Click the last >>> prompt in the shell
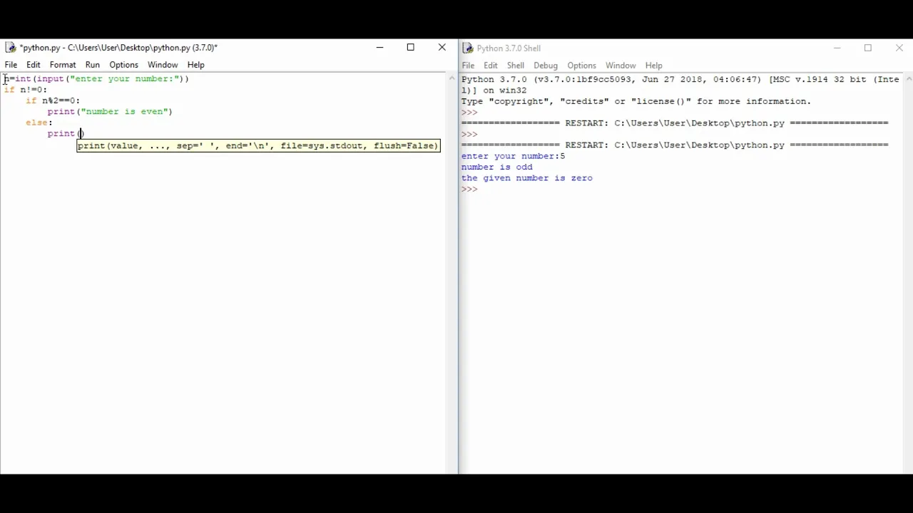 click(469, 189)
